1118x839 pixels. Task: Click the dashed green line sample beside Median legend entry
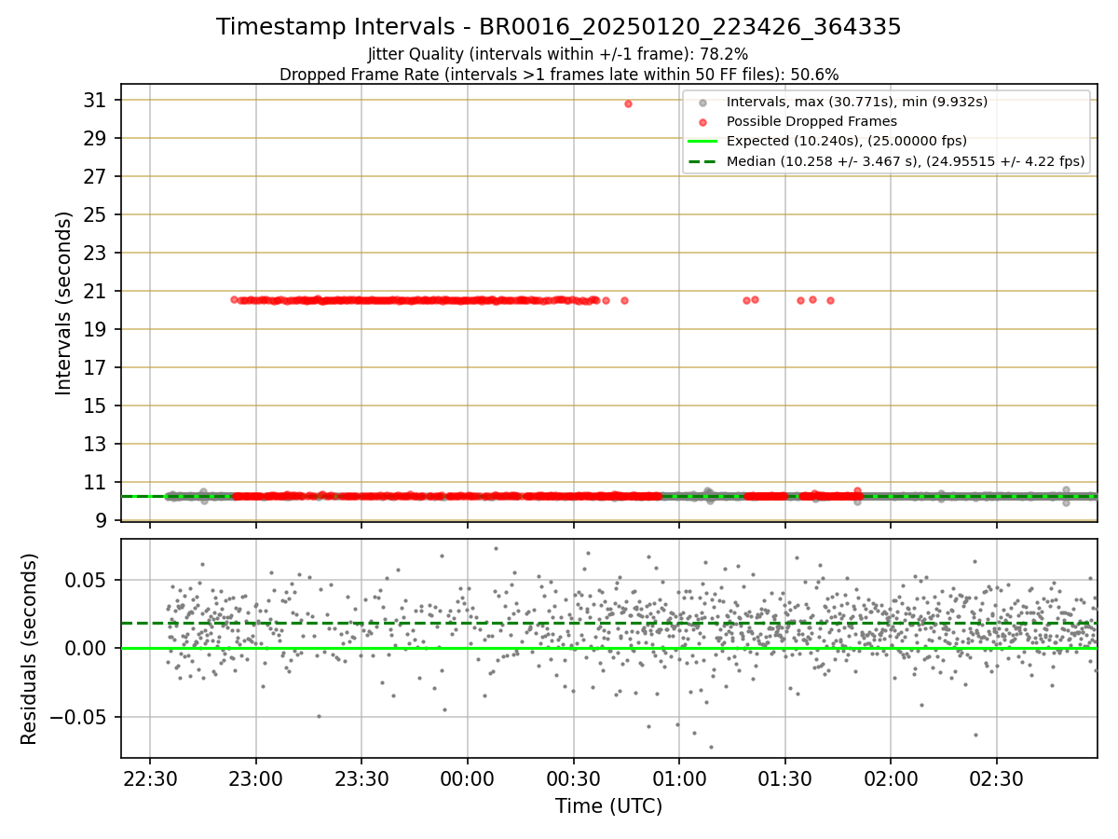point(703,161)
